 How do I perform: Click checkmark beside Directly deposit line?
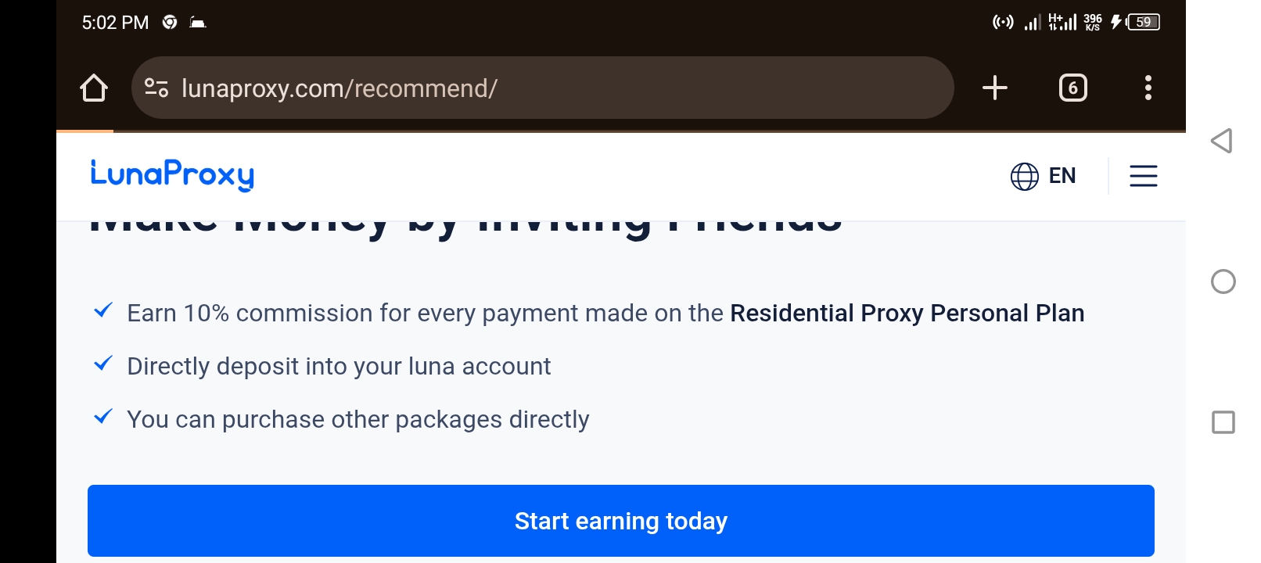point(103,364)
